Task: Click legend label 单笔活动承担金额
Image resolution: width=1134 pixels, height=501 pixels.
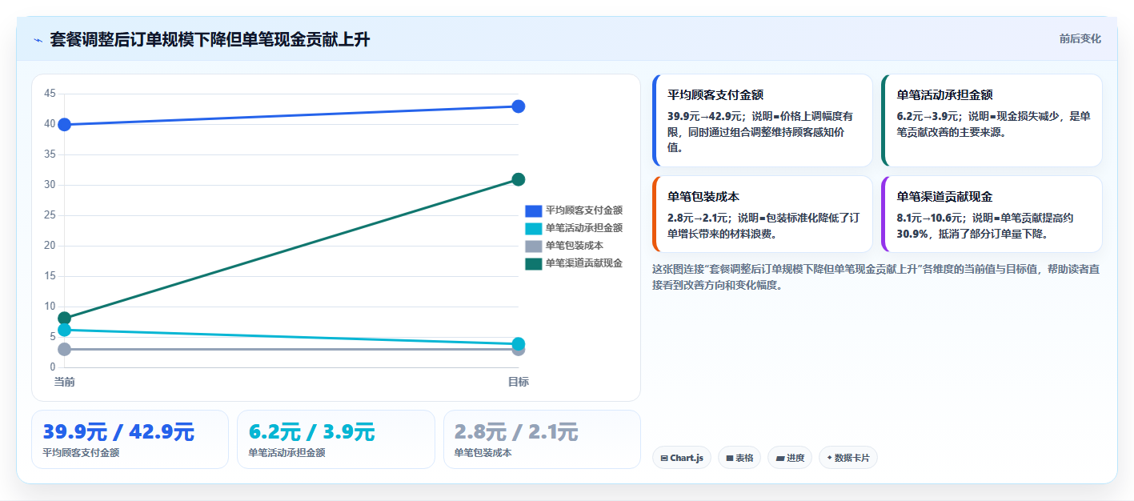Action: pyautogui.click(x=583, y=228)
